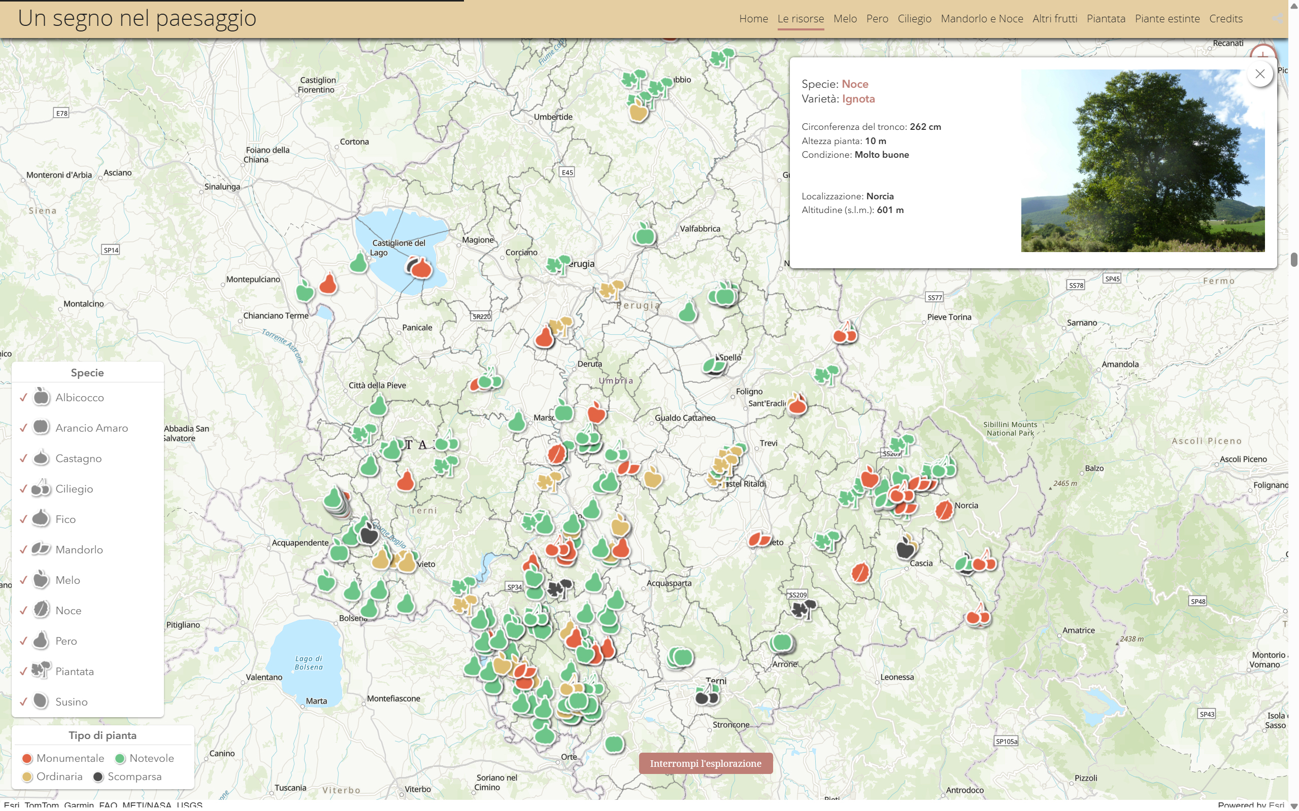
Task: Uncheck the Melo species filter
Action: (x=24, y=580)
